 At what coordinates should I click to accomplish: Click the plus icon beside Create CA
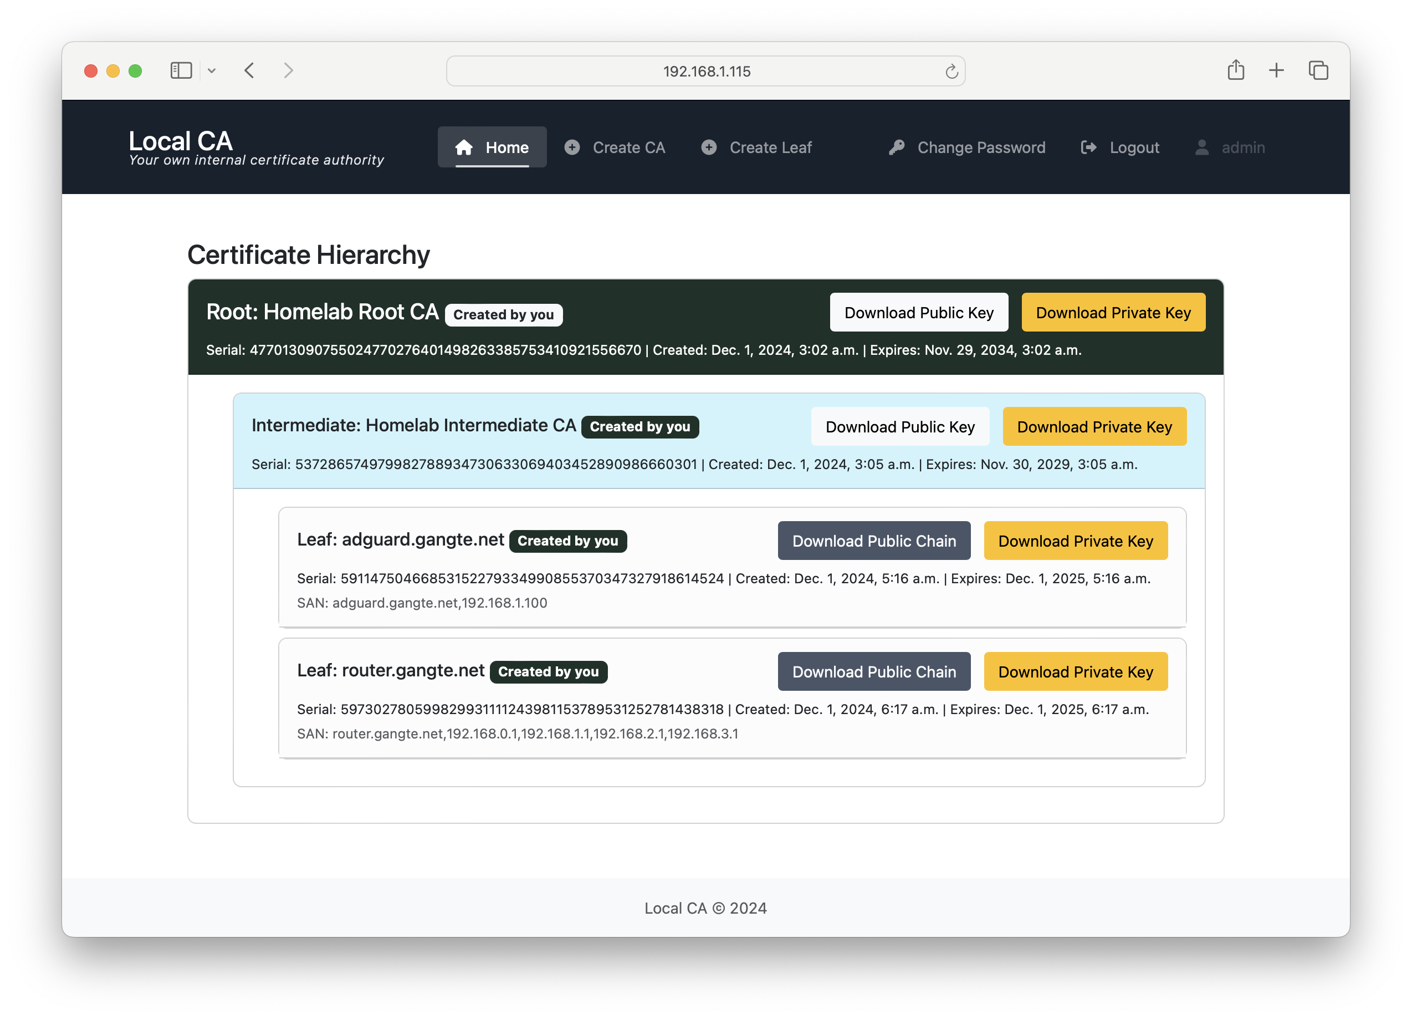571,147
